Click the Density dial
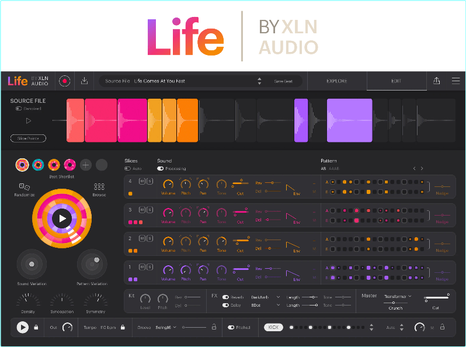Viewport: 466px width, 347px height. [28, 300]
